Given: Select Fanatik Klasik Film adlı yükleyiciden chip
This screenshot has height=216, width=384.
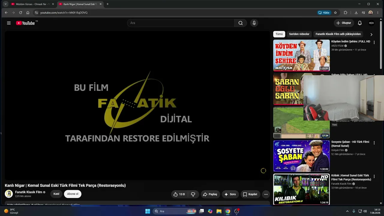Looking at the screenshot, I should 338,34.
